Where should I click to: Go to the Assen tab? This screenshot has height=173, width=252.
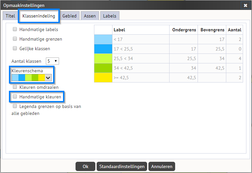pyautogui.click(x=90, y=16)
